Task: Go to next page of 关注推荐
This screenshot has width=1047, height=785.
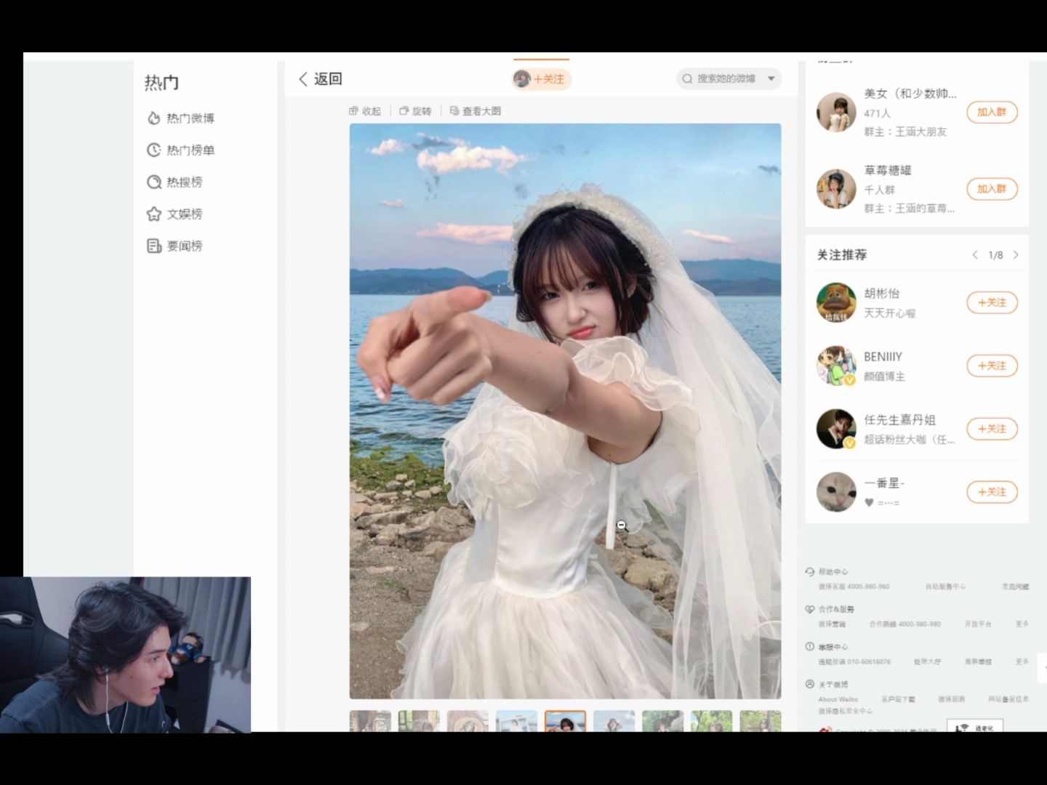Action: [x=1016, y=255]
